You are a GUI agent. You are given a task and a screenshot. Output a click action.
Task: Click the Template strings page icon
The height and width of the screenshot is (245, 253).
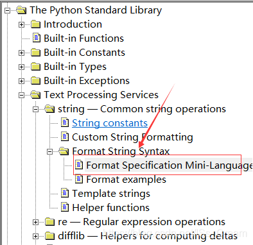(65, 193)
